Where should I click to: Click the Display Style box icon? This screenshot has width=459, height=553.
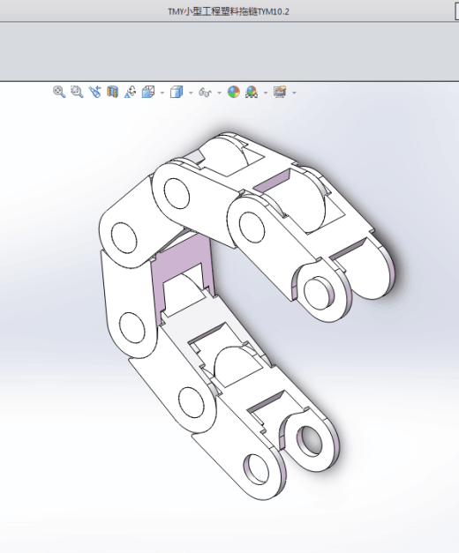(177, 92)
